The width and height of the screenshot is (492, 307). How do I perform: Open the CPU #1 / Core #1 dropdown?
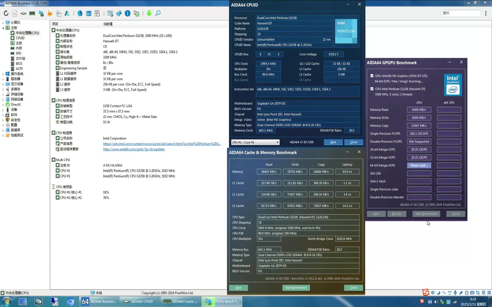[277, 142]
